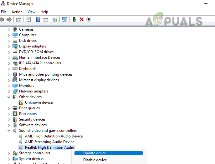Expand the Monitors category chevron

[x=9, y=86]
